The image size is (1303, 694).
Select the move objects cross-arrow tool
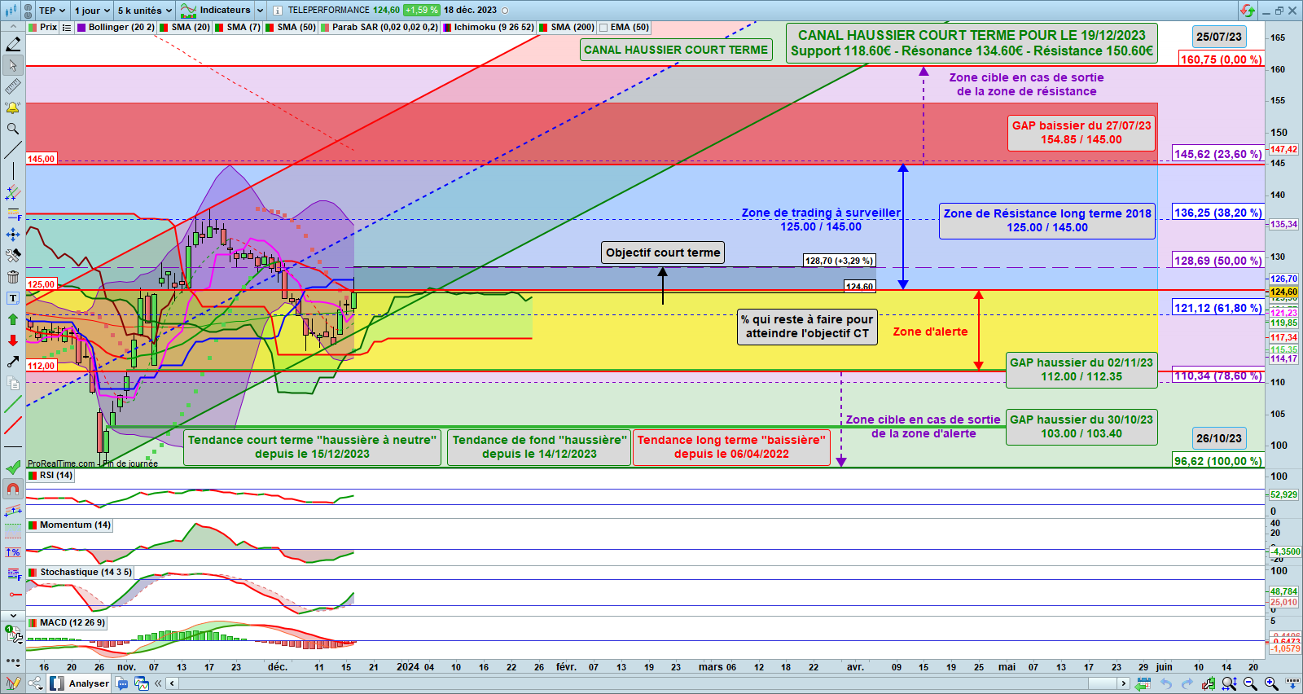coord(13,235)
